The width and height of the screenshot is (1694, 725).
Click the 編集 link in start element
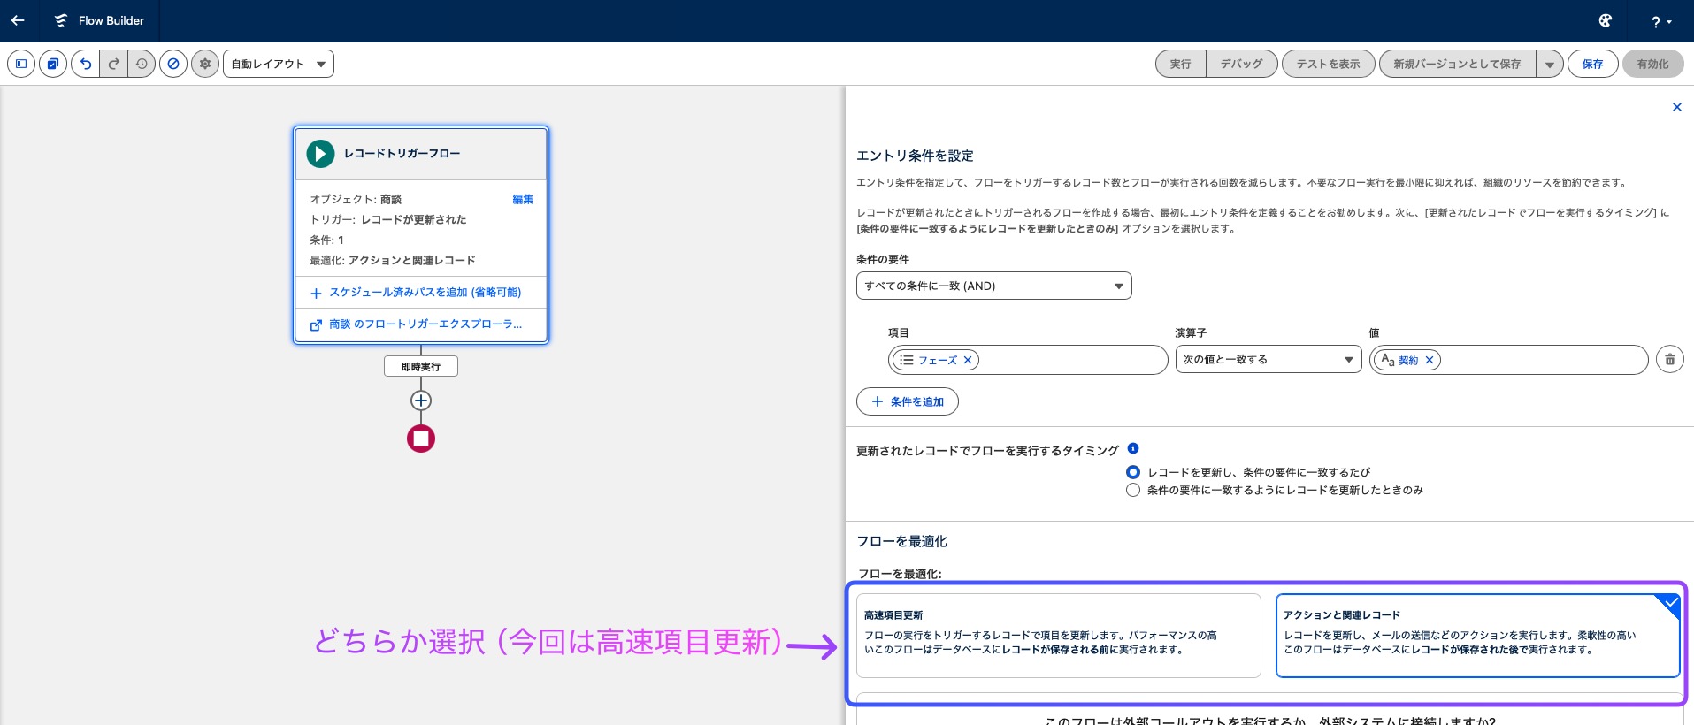pos(523,199)
